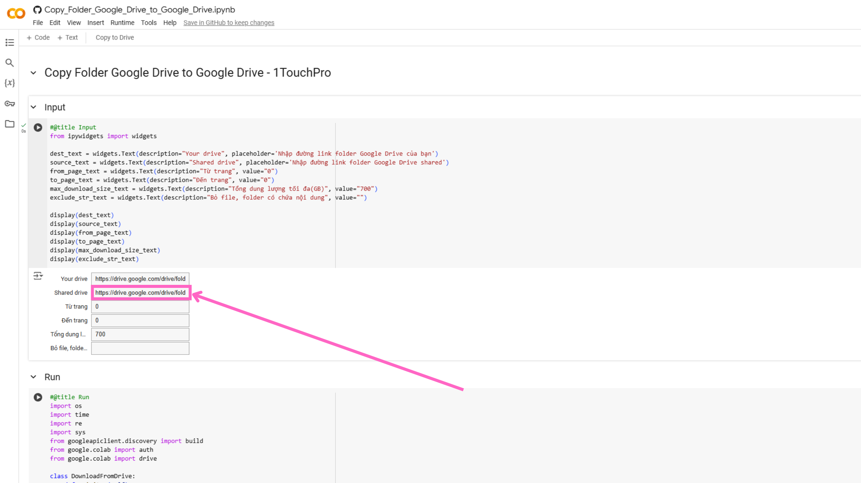Screen dimensions: 861x483
Task: Open the Runtime menu
Action: [122, 23]
